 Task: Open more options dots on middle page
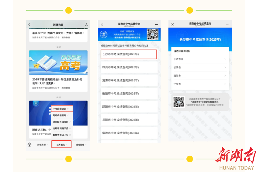156,25
